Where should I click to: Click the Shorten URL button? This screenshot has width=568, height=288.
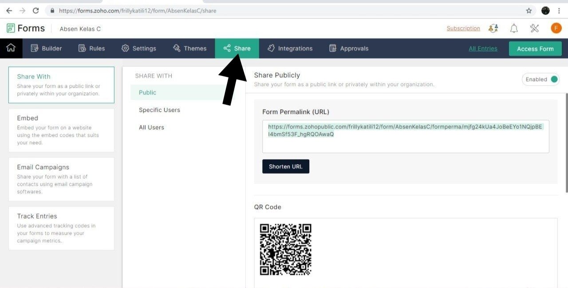286,166
